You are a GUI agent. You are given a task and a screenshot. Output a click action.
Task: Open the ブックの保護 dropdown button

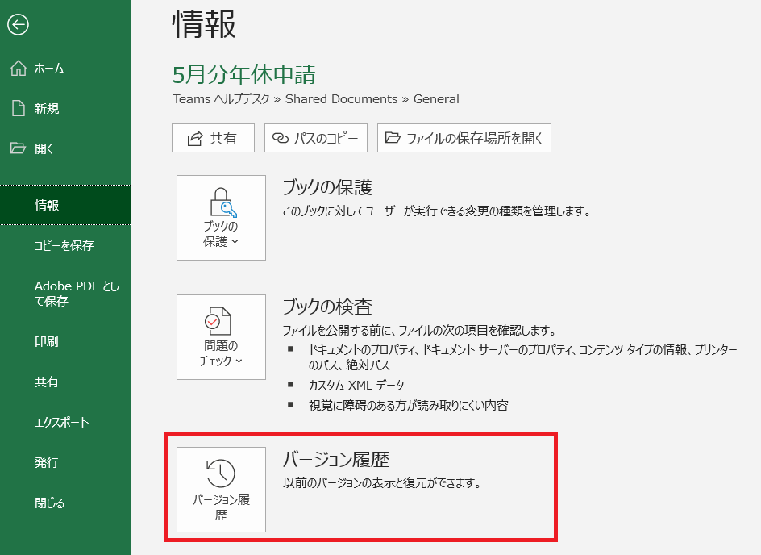tap(222, 218)
